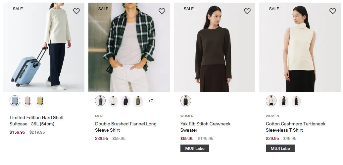This screenshot has width=343, height=165.
Task: Select the white flannel shirt color variant
Action: pyautogui.click(x=113, y=101)
